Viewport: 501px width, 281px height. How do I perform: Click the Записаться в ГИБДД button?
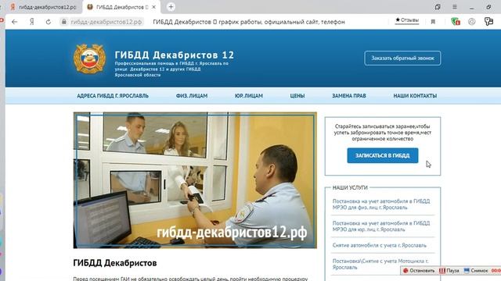point(383,155)
